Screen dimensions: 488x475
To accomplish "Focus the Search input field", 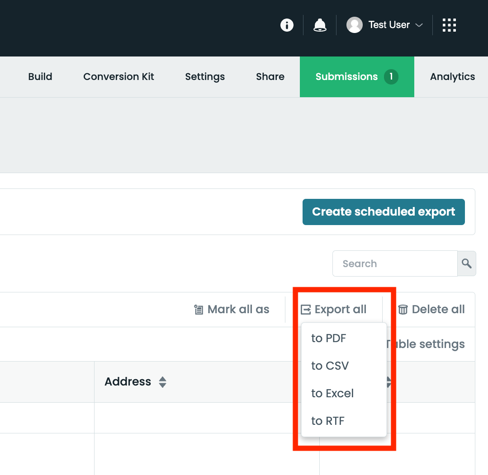I will 395,263.
